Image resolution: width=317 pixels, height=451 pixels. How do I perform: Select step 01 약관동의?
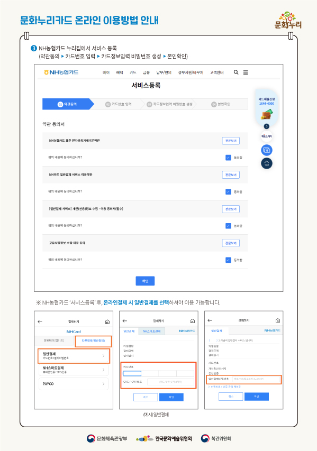click(68, 104)
